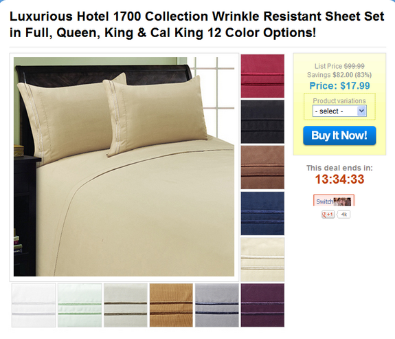
Task: Click the Buy It Now! button
Action: [x=339, y=135]
